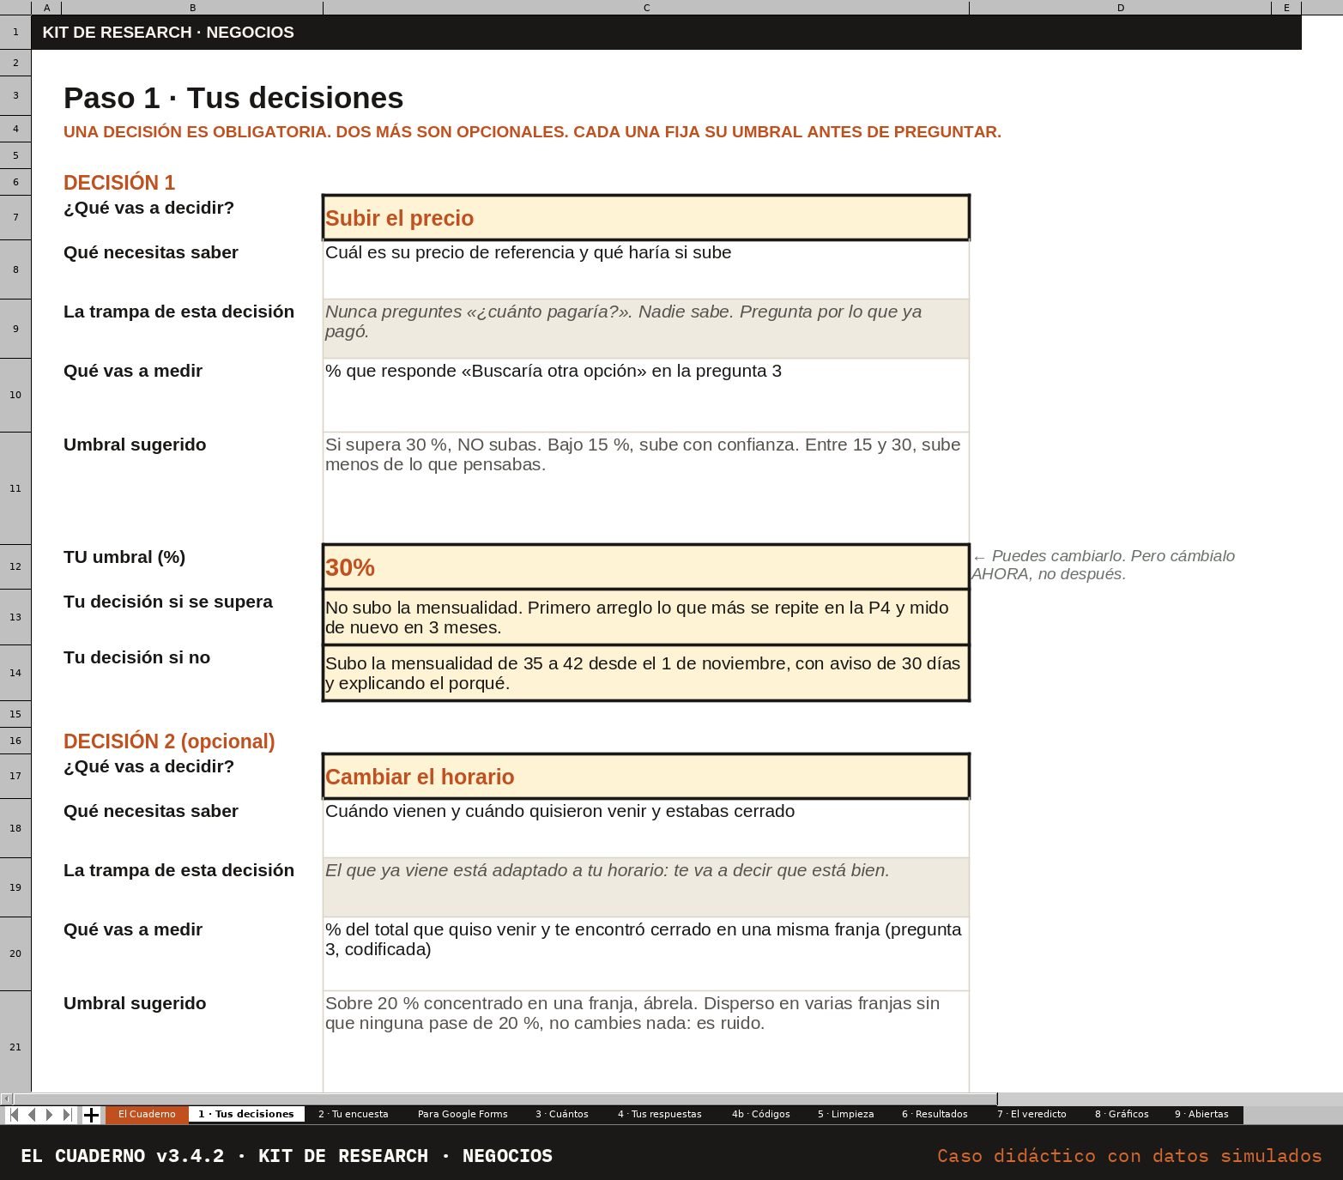The image size is (1343, 1180).
Task: Switch to the 6 · Resultados tab
Action: (935, 1115)
